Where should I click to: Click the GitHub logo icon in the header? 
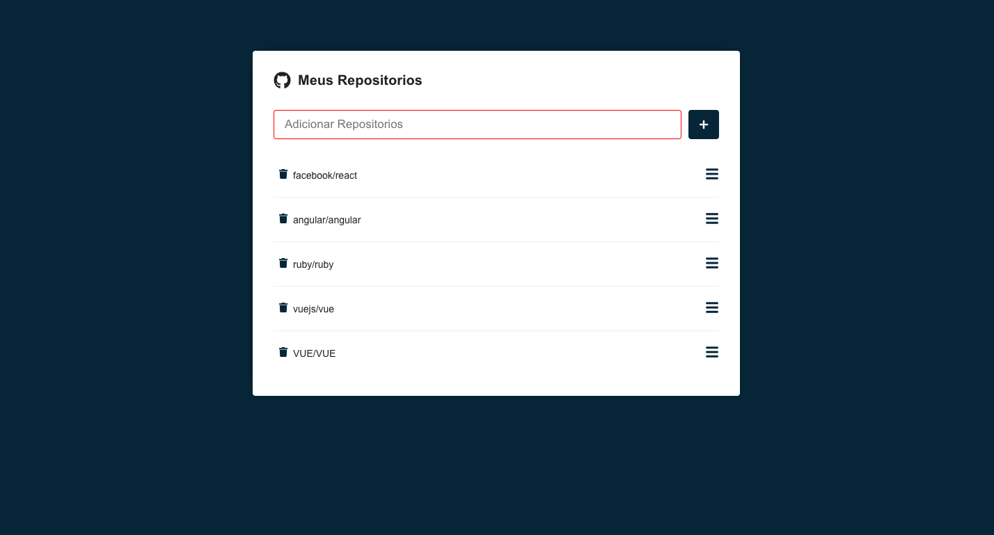click(x=282, y=80)
